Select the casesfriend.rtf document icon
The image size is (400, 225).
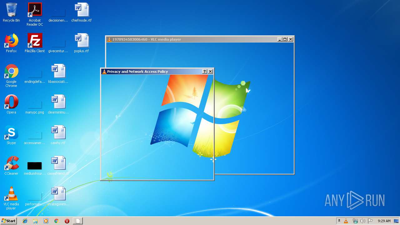pyautogui.click(x=58, y=166)
